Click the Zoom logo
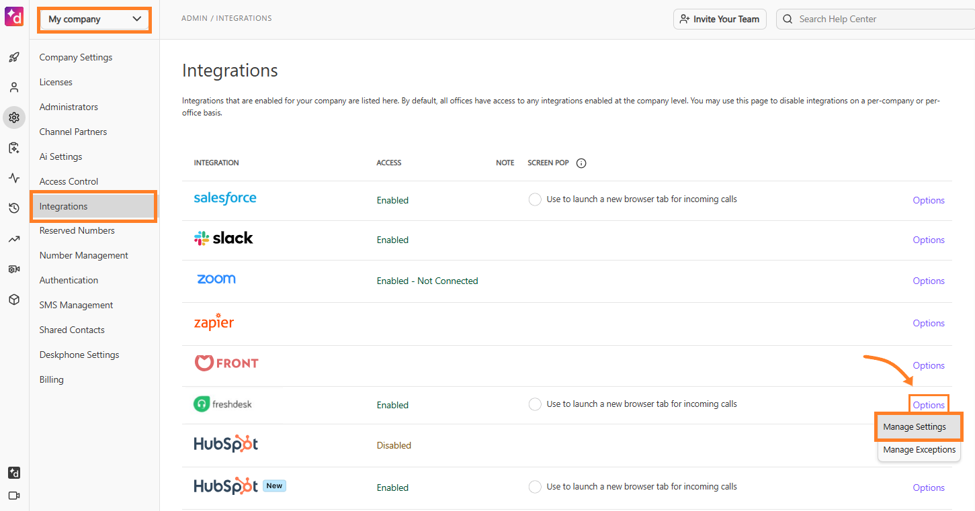 click(216, 279)
